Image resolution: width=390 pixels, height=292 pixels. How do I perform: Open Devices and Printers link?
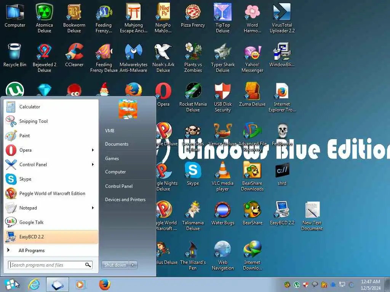(125, 199)
